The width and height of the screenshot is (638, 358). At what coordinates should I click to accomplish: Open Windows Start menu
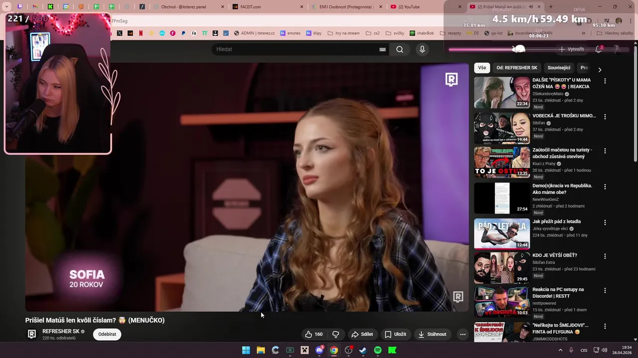[x=246, y=350]
